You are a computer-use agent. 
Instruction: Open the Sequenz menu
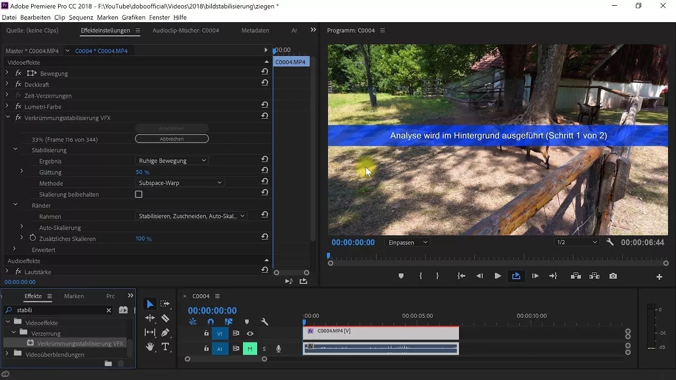pos(81,17)
